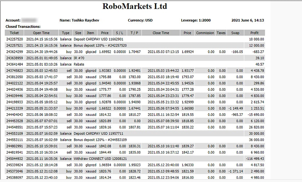Select the Swap column header
This screenshot has height=182, width=302.
pos(235,33)
